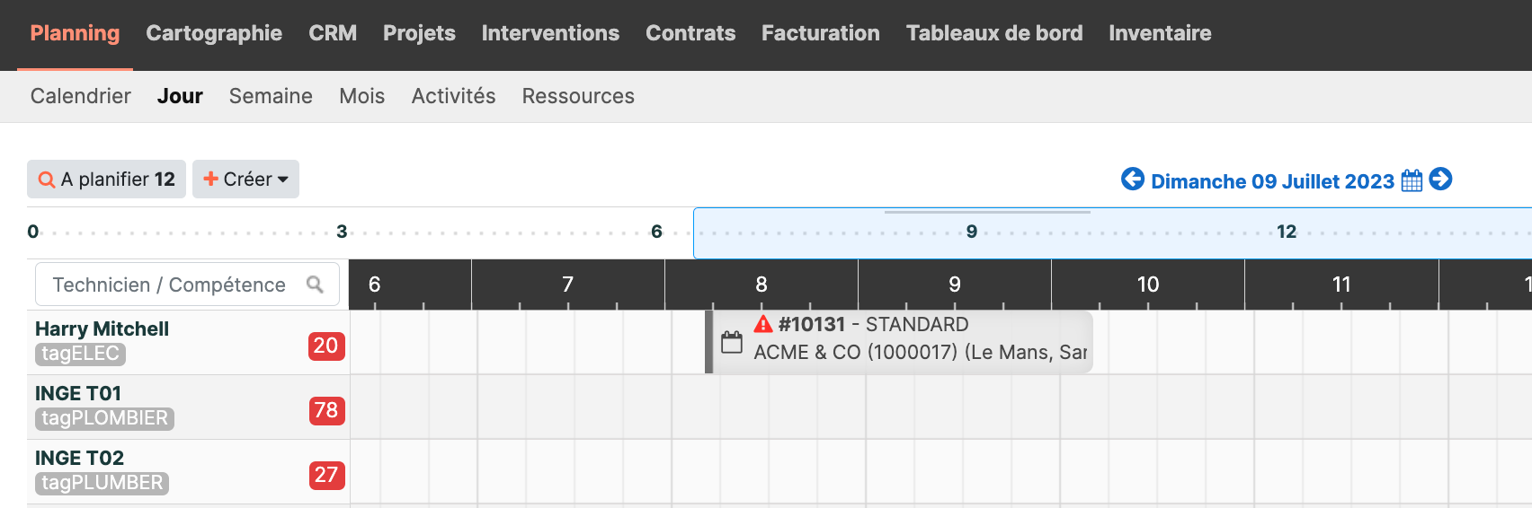Click the timeline overview range slider handle
1532x508 pixels.
[x=987, y=213]
